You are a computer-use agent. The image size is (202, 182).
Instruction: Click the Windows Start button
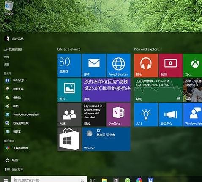click(5, 179)
